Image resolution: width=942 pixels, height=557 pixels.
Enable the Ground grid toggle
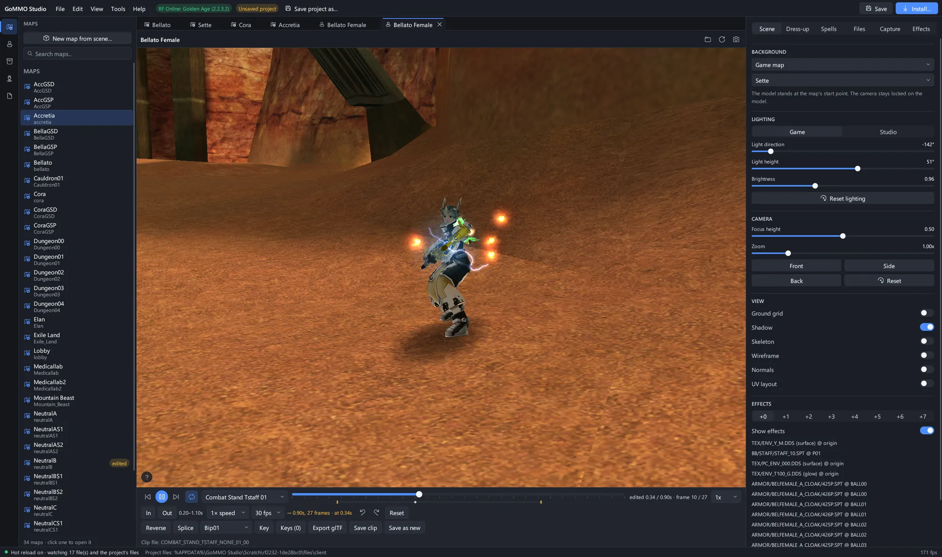click(926, 313)
